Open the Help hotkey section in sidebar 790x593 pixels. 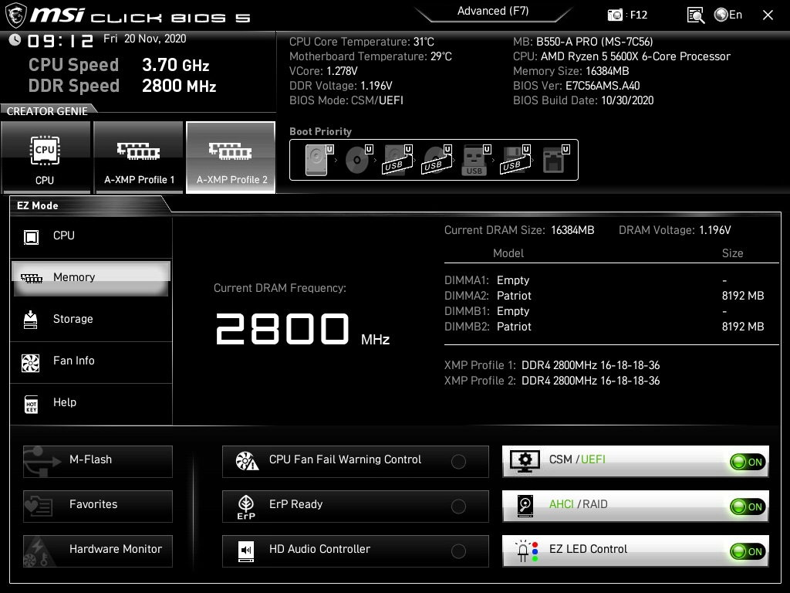coord(91,403)
